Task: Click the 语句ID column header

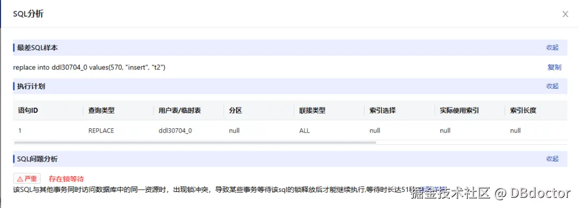Action: coord(28,111)
